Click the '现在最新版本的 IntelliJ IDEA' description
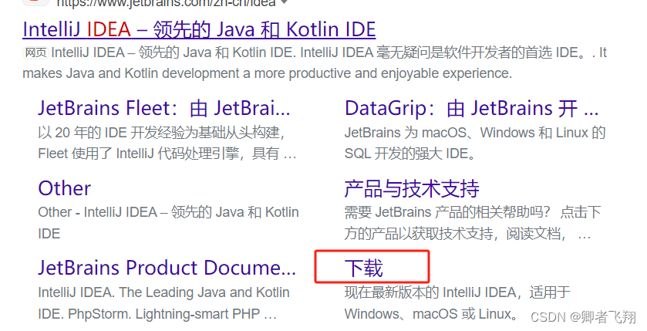Viewport: 647px width, 331px height. click(457, 292)
